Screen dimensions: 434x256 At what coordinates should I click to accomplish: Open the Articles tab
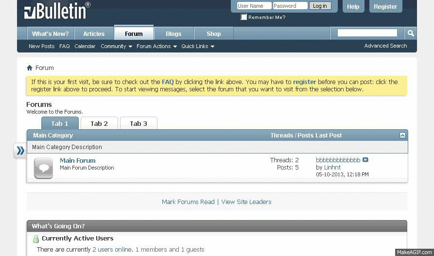[x=94, y=34]
